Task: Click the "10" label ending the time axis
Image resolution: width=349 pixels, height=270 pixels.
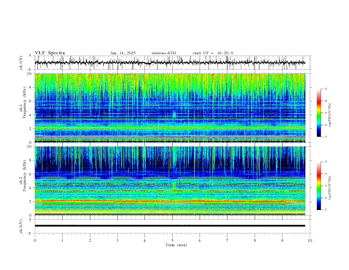Action: click(x=310, y=240)
